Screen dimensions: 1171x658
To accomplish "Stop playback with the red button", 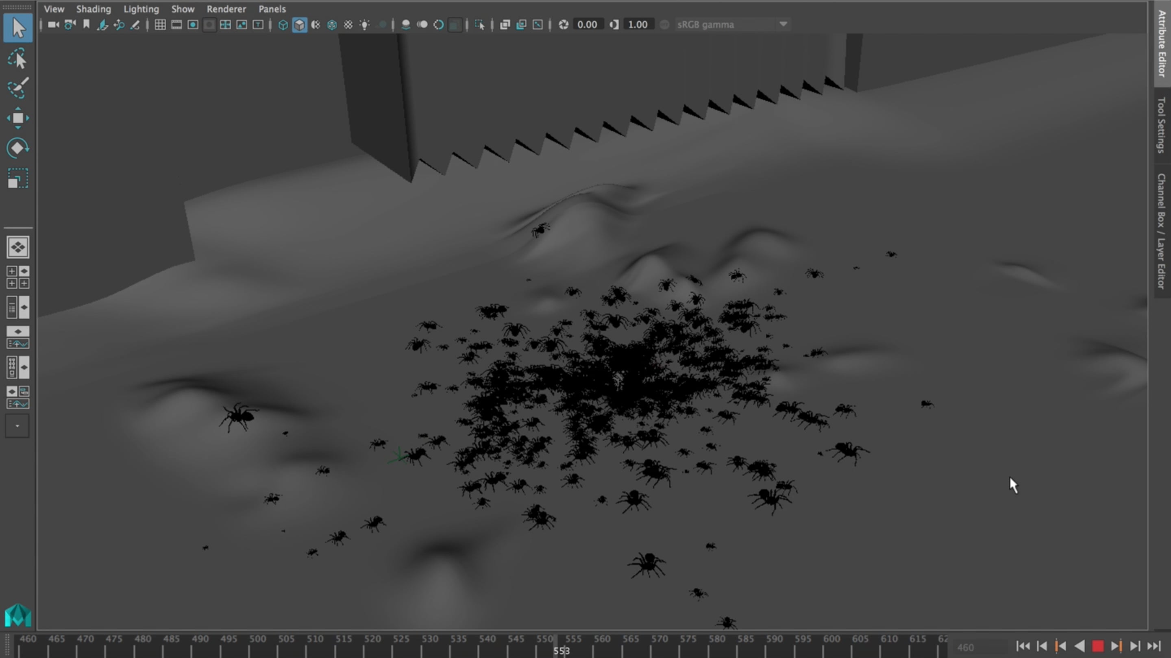I will [x=1097, y=646].
